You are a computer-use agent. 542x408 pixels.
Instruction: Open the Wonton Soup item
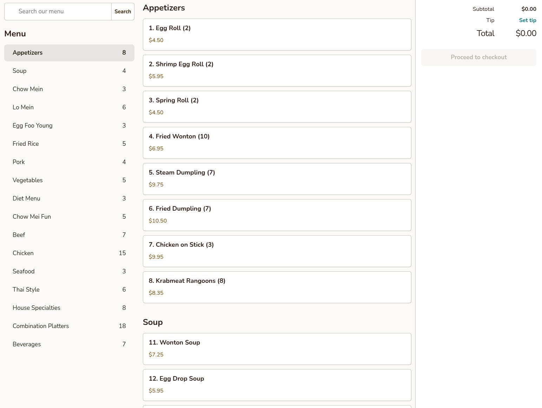point(277,349)
